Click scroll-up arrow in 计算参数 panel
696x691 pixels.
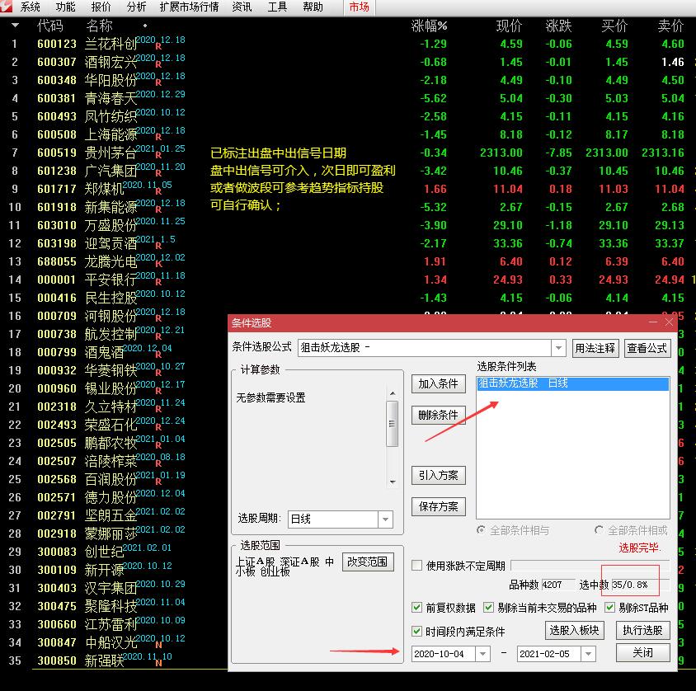[393, 394]
